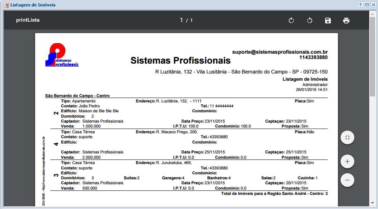Maximize the Listagem de Imóveis window
This screenshot has width=378, height=209.
[367, 5]
